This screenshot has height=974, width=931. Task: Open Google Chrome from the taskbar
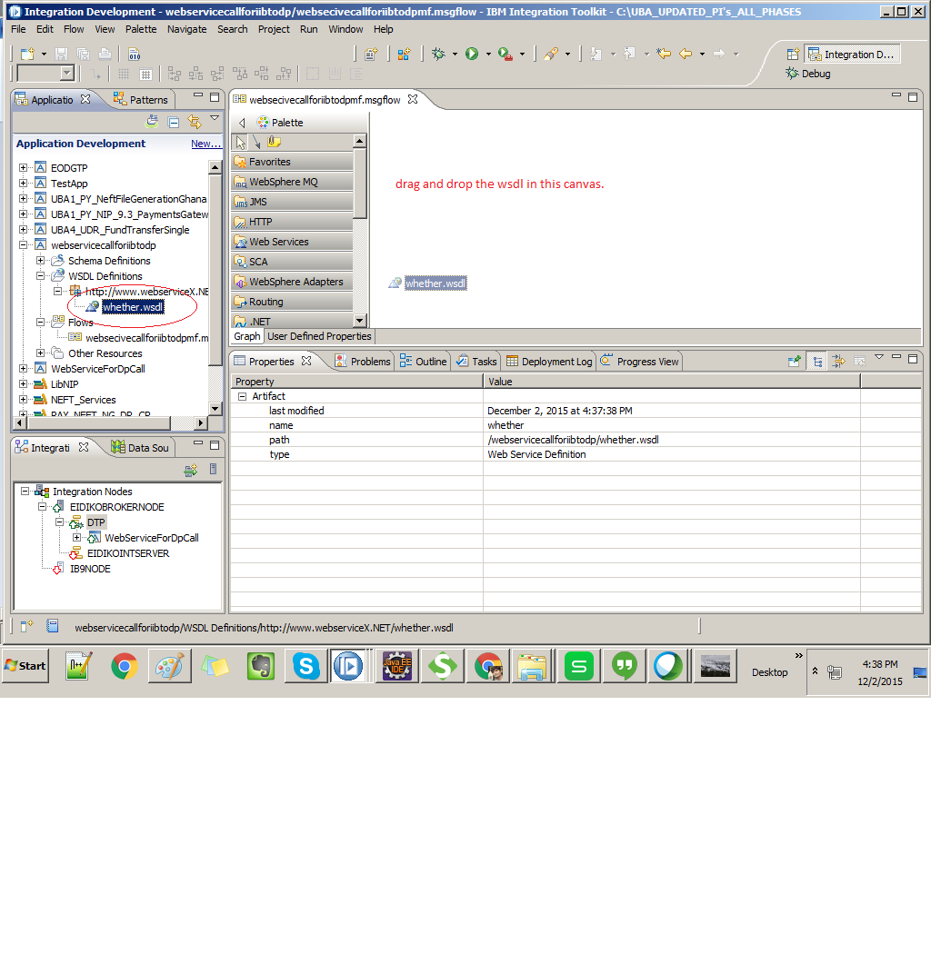click(125, 666)
